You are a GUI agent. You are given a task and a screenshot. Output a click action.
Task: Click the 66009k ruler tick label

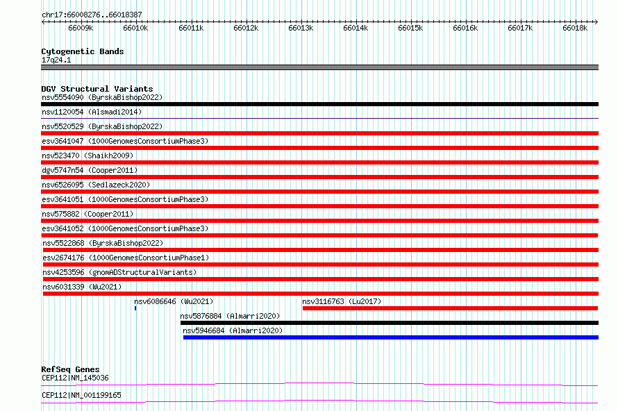click(x=81, y=28)
